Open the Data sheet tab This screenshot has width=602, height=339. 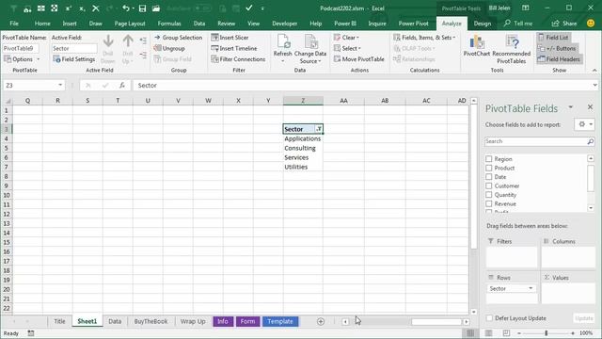point(115,321)
